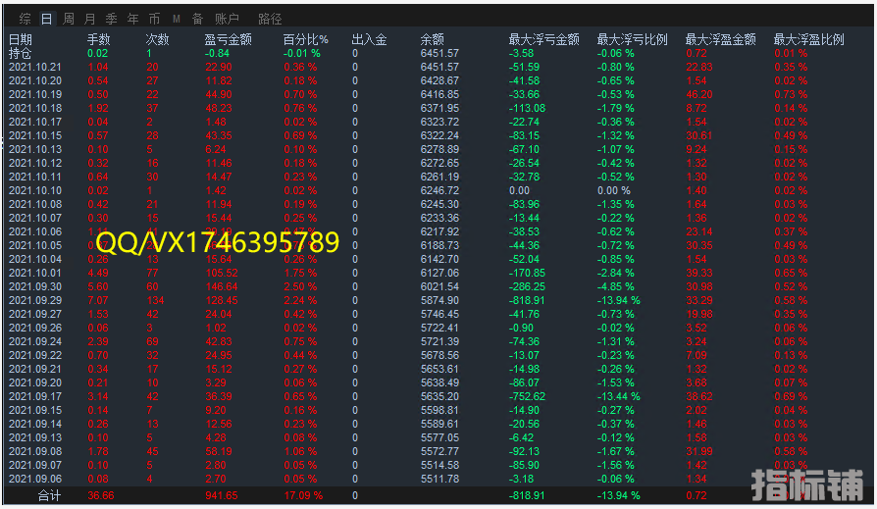Sort by the 手数 column header
The height and width of the screenshot is (509, 877).
pos(98,40)
